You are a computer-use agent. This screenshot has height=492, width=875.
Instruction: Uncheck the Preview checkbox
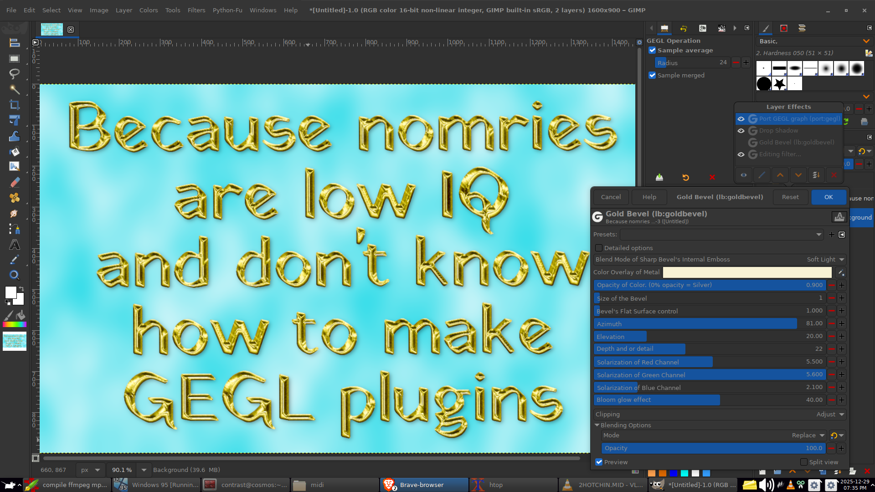[x=599, y=462]
